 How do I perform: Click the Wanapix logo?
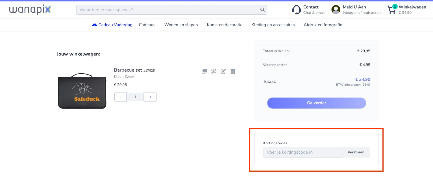pyautogui.click(x=30, y=10)
